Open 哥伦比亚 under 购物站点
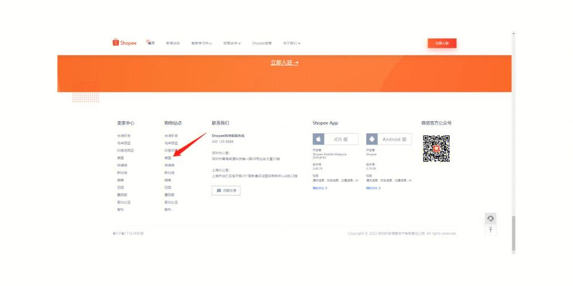This screenshot has width=573, height=286. pyautogui.click(x=171, y=202)
